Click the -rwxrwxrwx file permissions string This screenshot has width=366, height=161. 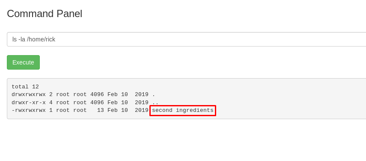(x=29, y=110)
